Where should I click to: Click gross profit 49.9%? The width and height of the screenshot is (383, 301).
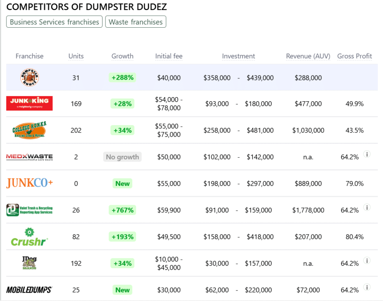[x=355, y=104]
